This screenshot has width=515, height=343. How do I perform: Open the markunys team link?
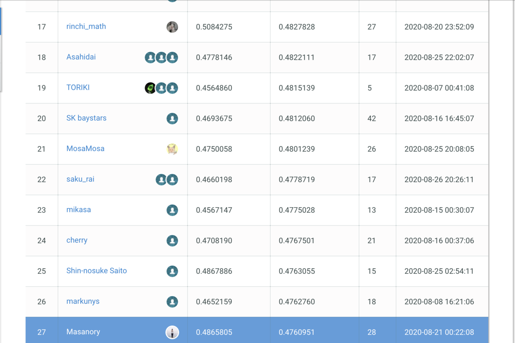(x=83, y=301)
